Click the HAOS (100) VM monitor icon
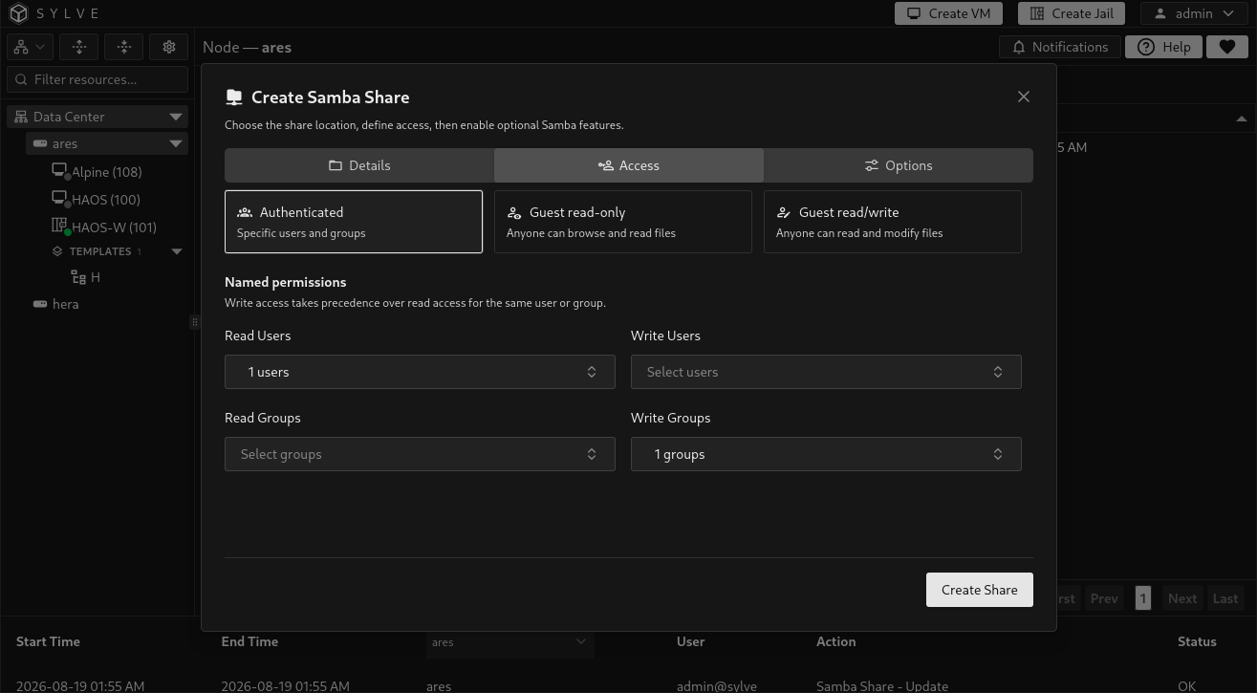 tap(59, 199)
